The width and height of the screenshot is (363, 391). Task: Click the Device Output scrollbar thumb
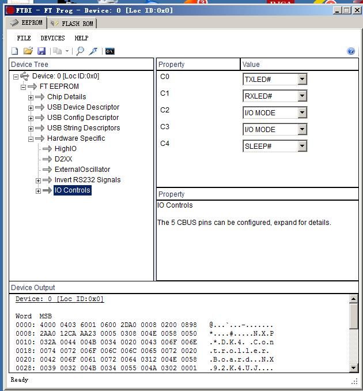click(x=354, y=316)
